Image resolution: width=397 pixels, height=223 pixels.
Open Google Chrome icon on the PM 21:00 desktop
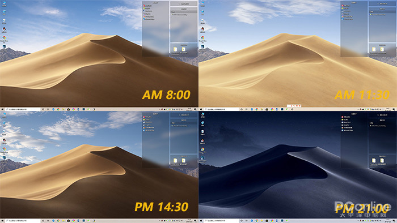[x=202, y=149]
